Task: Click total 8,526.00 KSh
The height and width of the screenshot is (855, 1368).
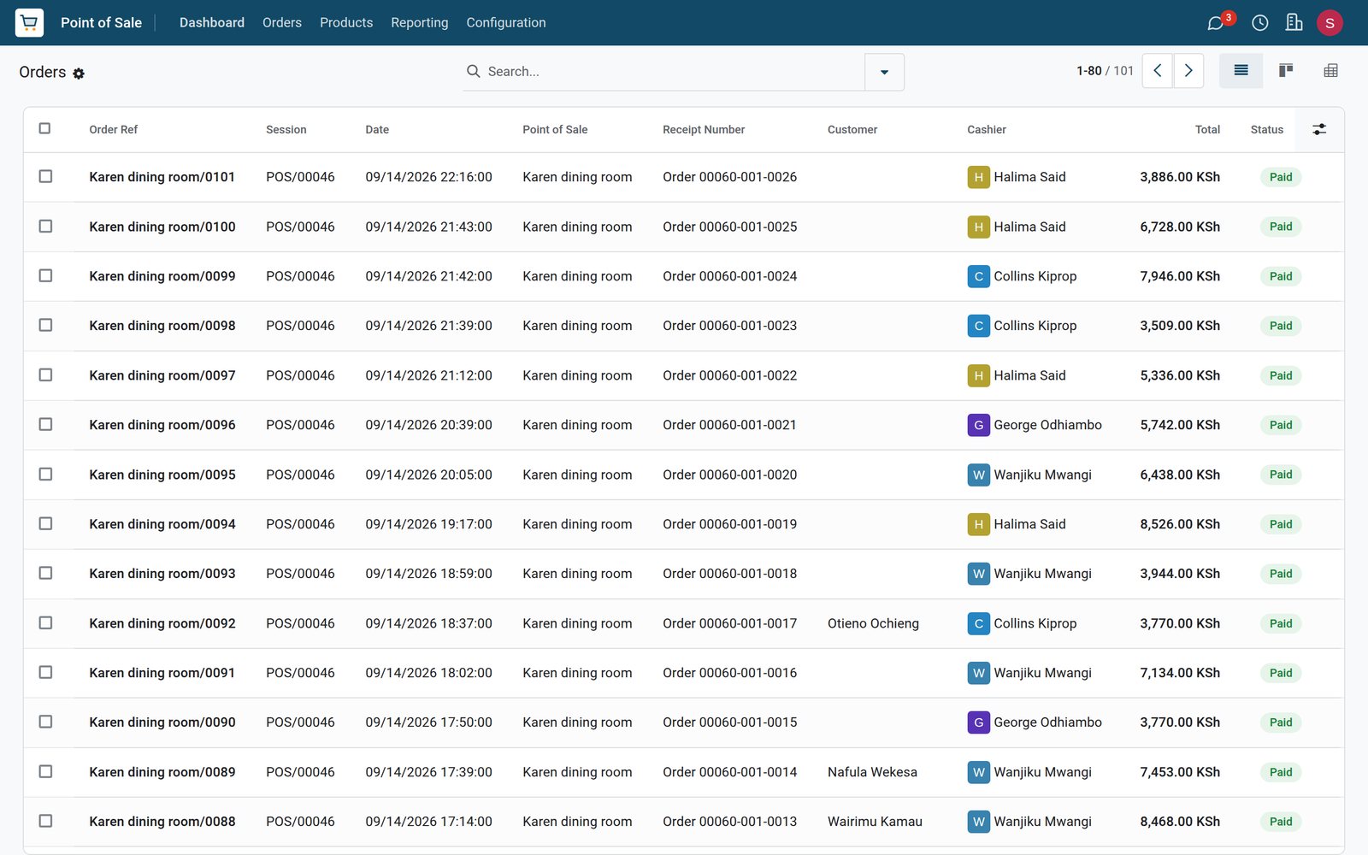Action: point(1180,524)
